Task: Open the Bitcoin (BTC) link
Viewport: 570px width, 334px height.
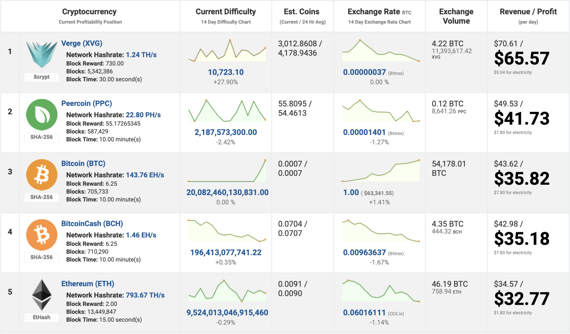Action: [x=83, y=164]
